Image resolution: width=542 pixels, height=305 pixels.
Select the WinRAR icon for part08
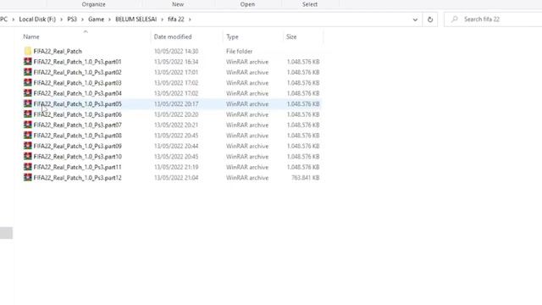click(x=28, y=136)
